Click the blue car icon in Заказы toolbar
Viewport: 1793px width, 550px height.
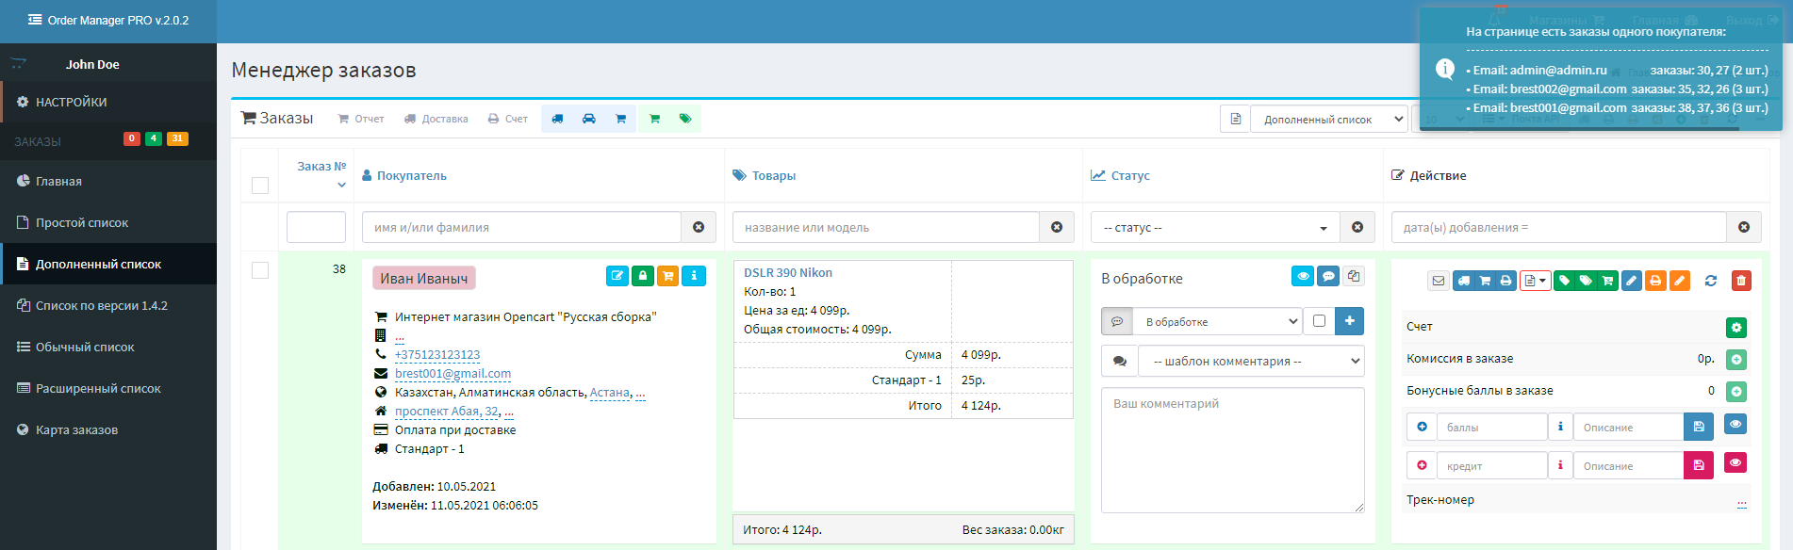(x=589, y=119)
